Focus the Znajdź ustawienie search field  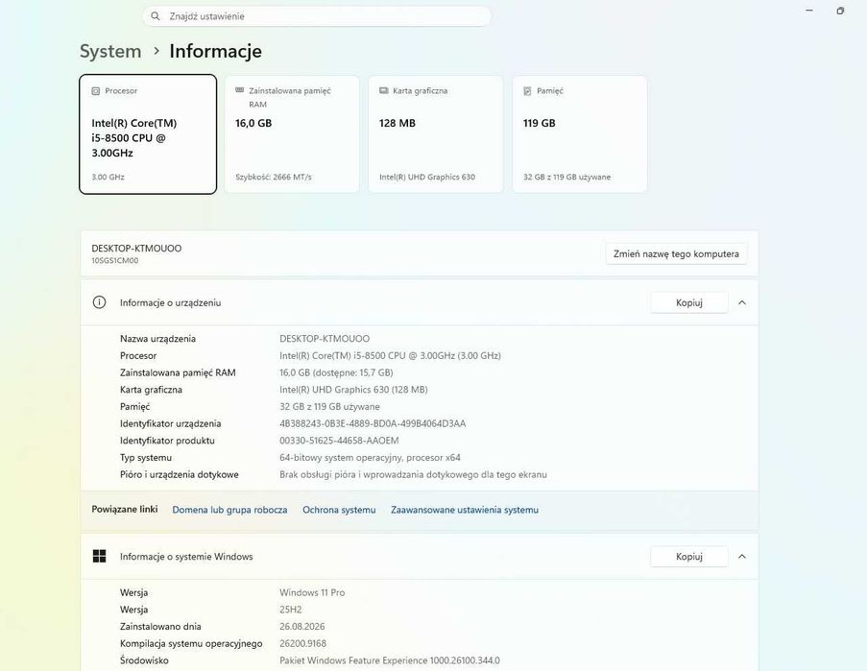[x=317, y=16]
